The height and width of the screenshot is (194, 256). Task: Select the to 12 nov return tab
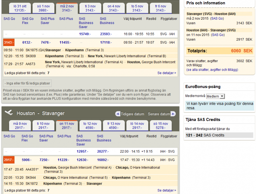pos(90,126)
